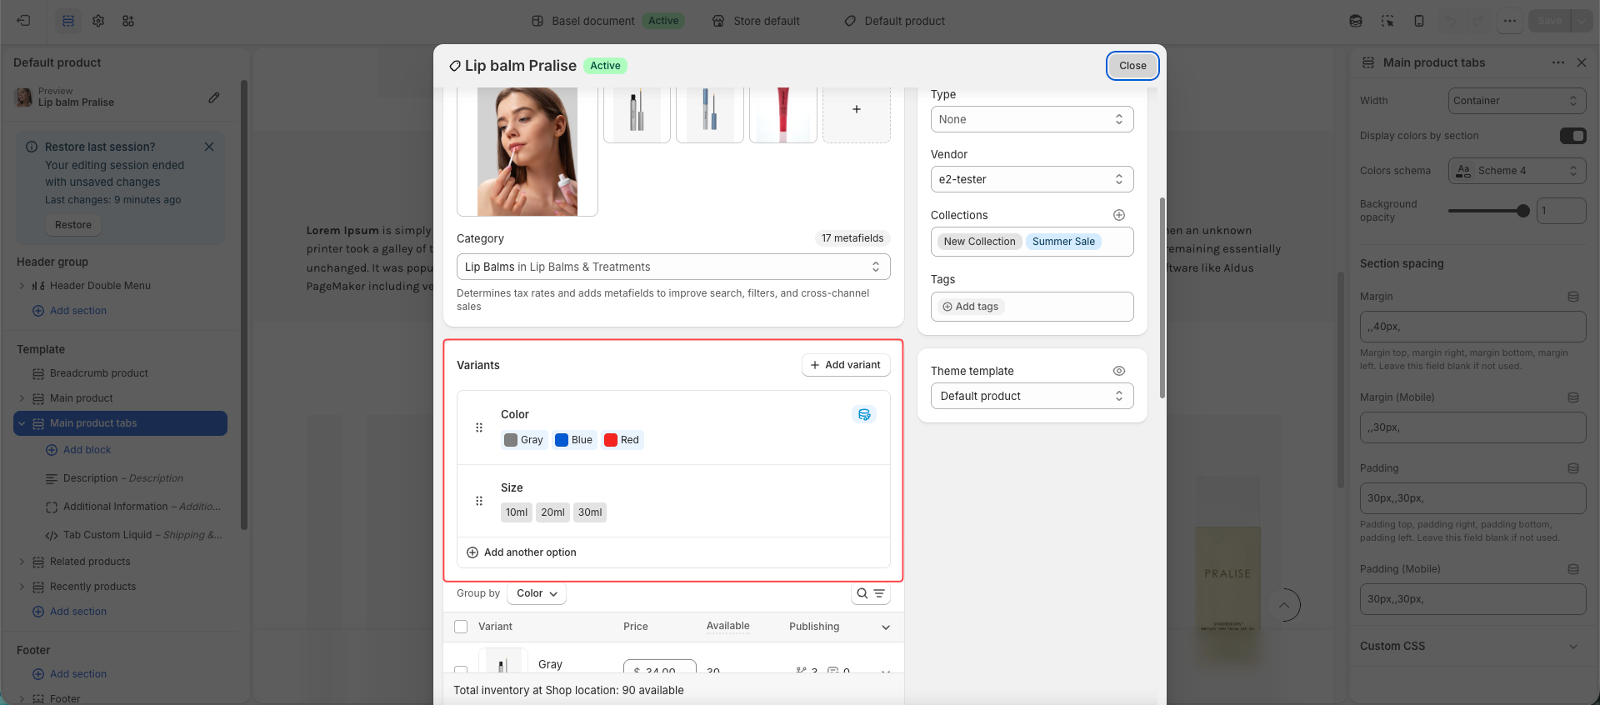Click the Margin dynamic source icon
The height and width of the screenshot is (705, 1600).
coord(1573,297)
